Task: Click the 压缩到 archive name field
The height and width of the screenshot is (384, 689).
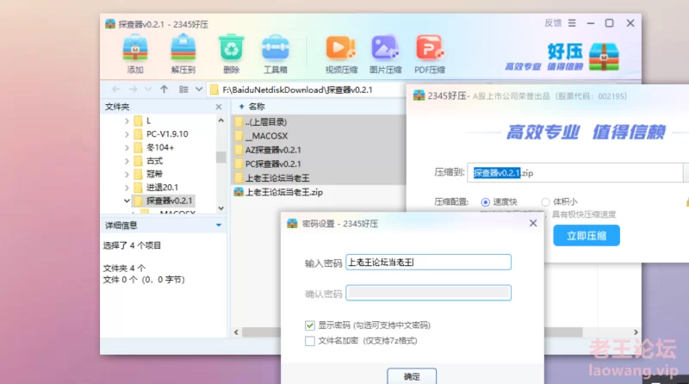Action: [x=575, y=173]
